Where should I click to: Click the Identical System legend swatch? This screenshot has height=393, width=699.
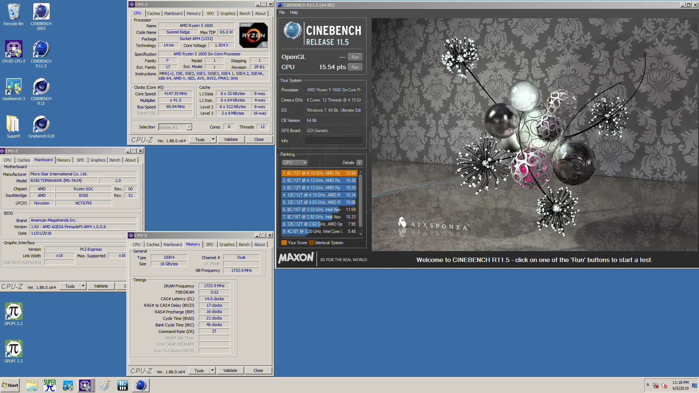(x=311, y=243)
